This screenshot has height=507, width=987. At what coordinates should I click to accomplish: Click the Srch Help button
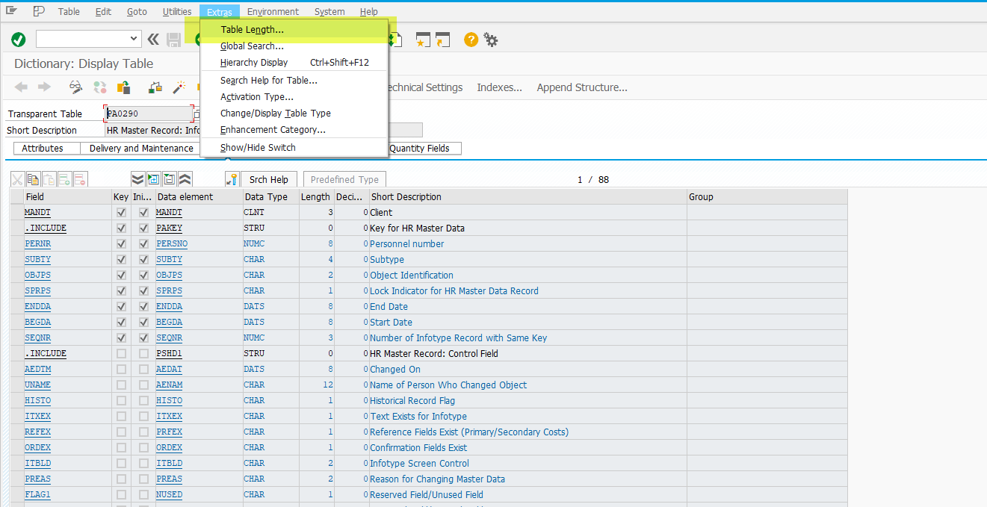pyautogui.click(x=269, y=180)
